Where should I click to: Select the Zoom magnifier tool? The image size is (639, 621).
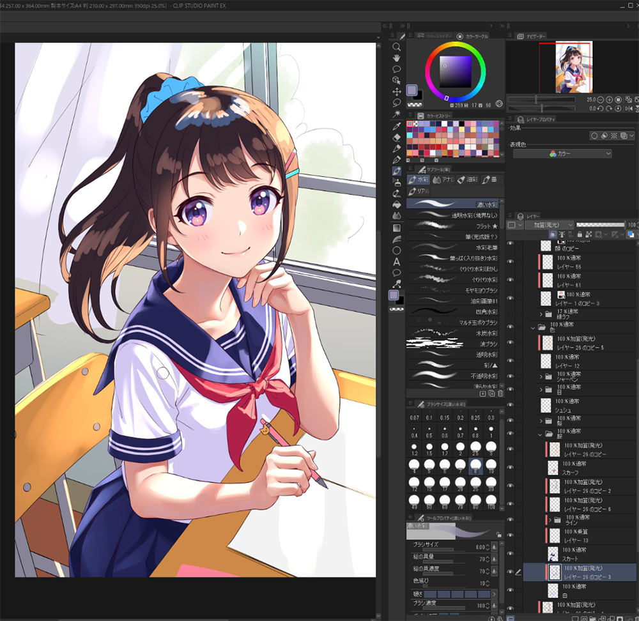pos(396,47)
